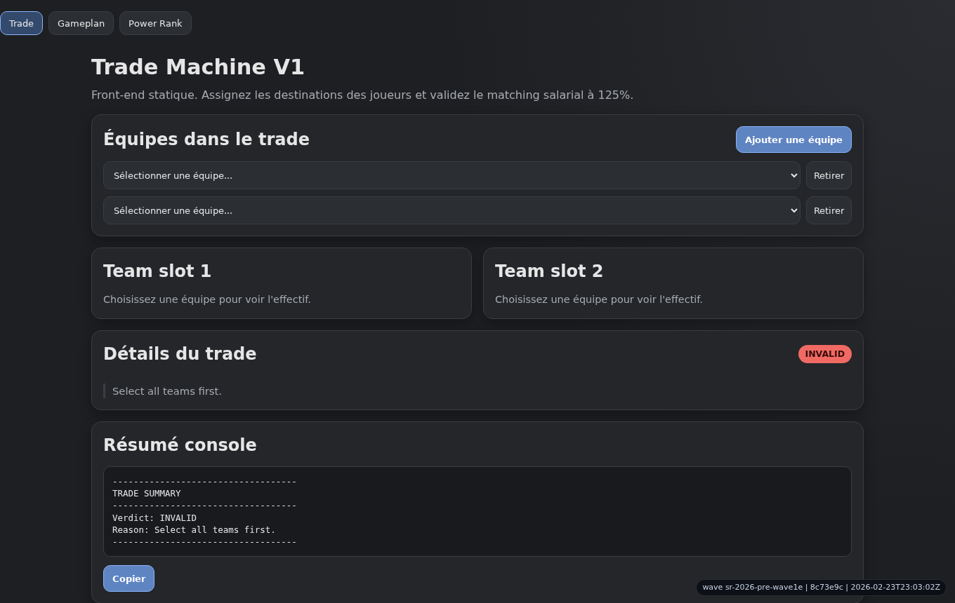Screen dimensions: 955x603
Task: Click the INVALID status badge
Action: click(824, 354)
